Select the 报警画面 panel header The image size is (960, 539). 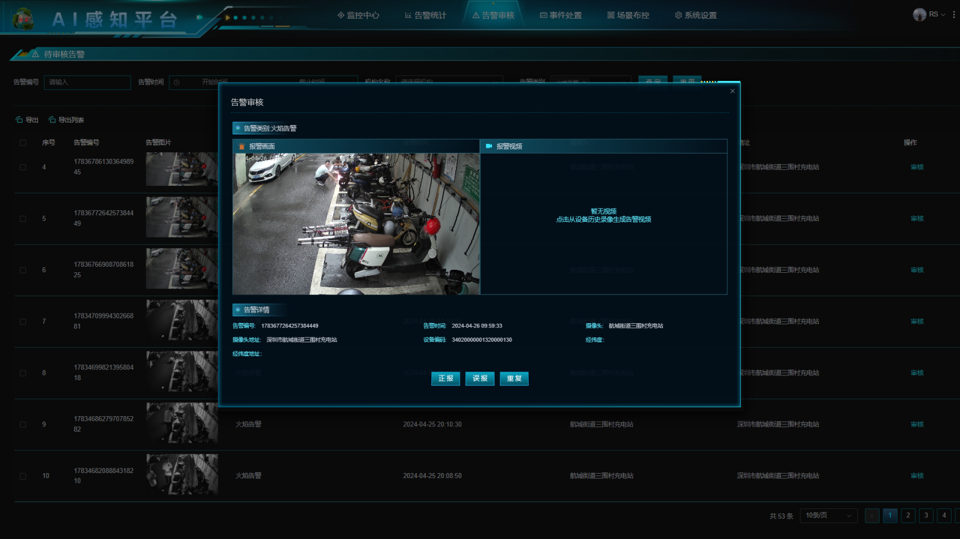[356, 146]
